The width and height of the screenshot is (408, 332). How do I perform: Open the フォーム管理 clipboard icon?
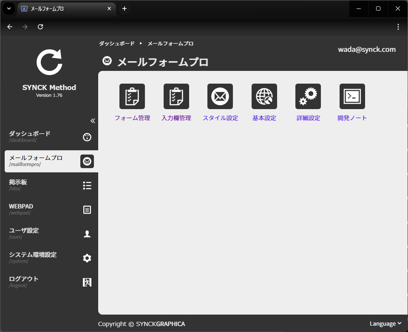point(132,96)
